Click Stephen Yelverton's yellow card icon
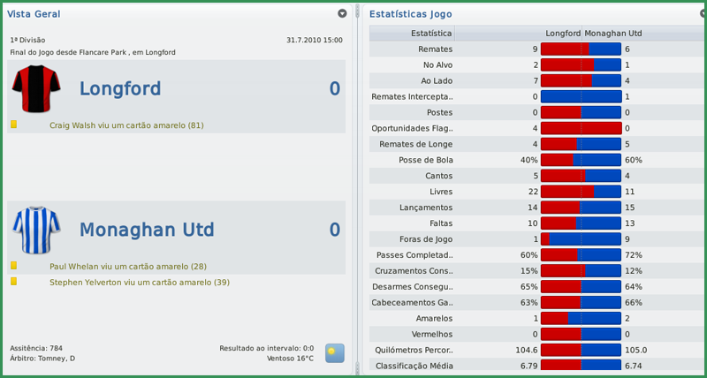The image size is (707, 378). coord(13,282)
